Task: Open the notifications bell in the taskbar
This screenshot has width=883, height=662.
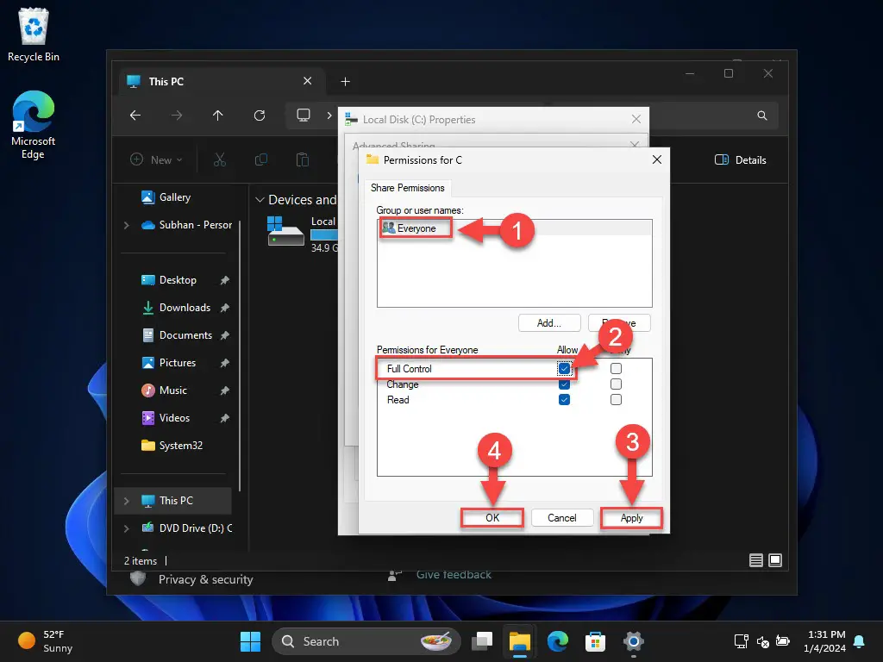Action: (x=859, y=641)
